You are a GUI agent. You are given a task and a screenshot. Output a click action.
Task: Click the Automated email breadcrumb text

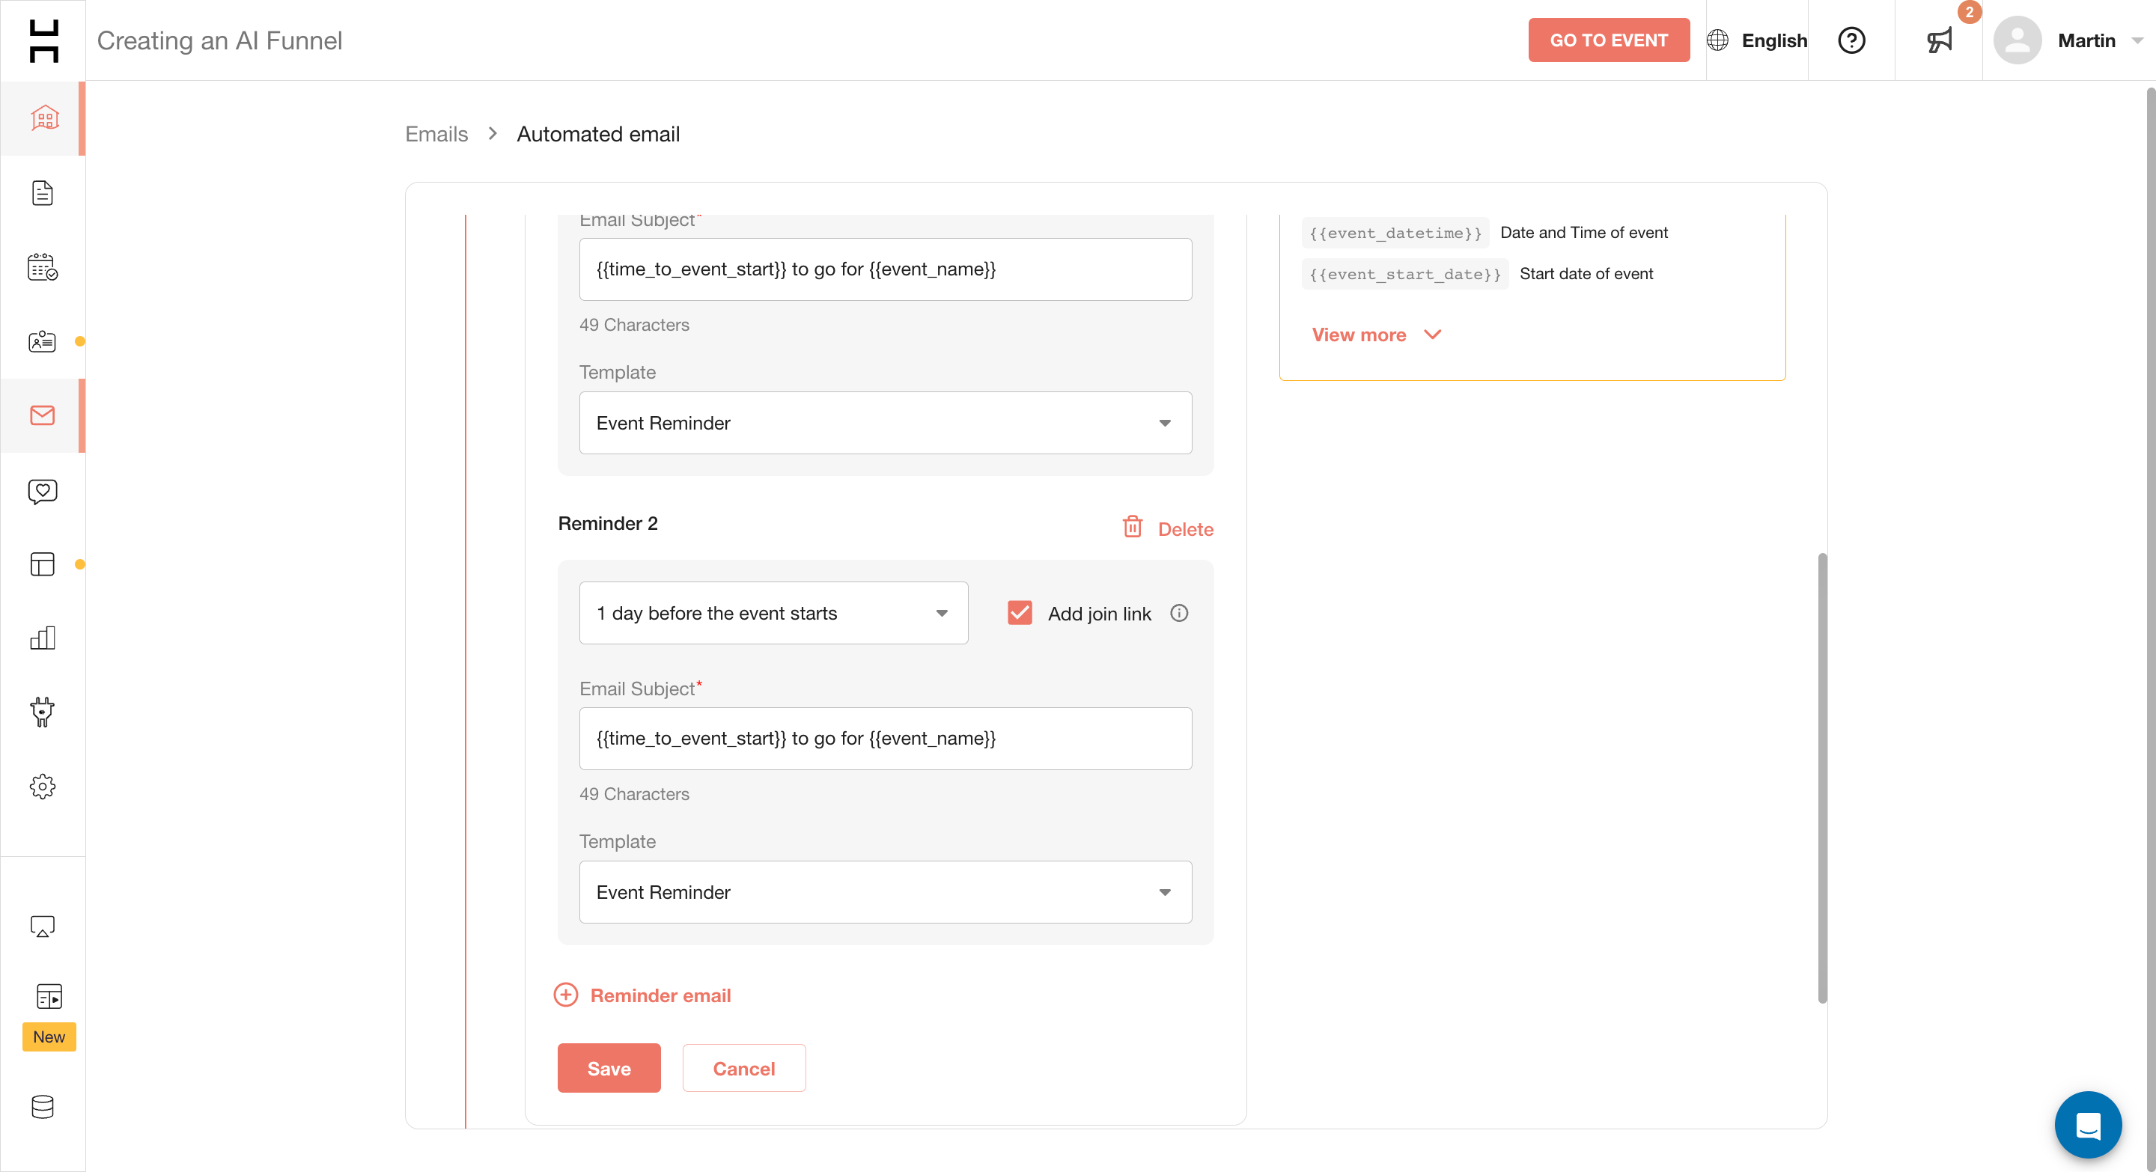coord(597,134)
